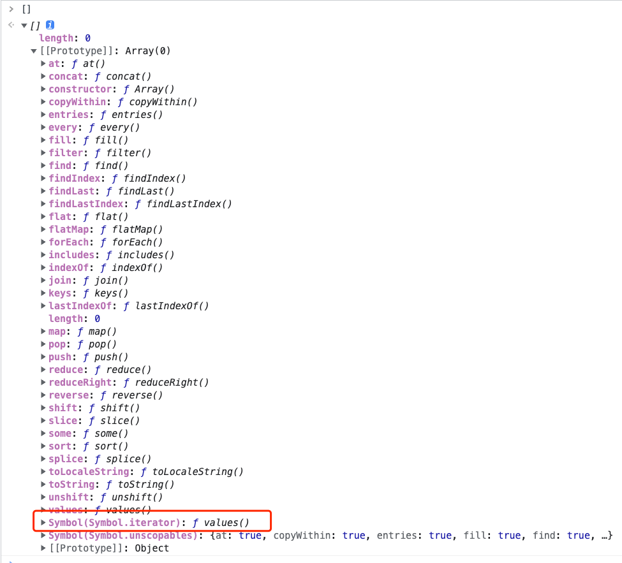Expand the includes function entry
Screen dimensions: 622x563
tap(43, 254)
